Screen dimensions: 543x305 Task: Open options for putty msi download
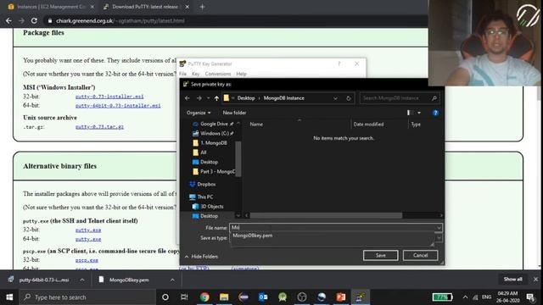coord(82,280)
